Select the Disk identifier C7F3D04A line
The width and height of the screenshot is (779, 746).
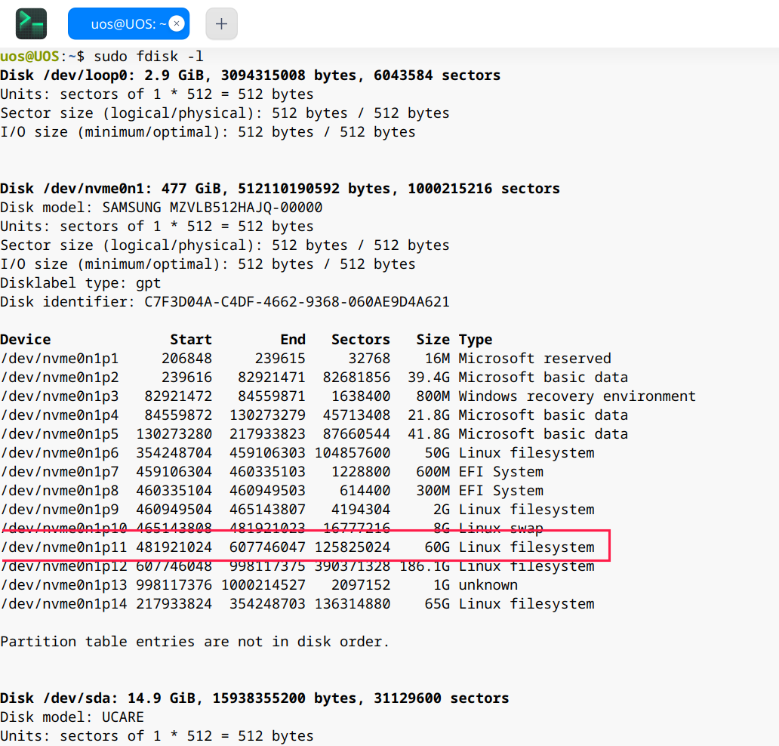(x=225, y=302)
